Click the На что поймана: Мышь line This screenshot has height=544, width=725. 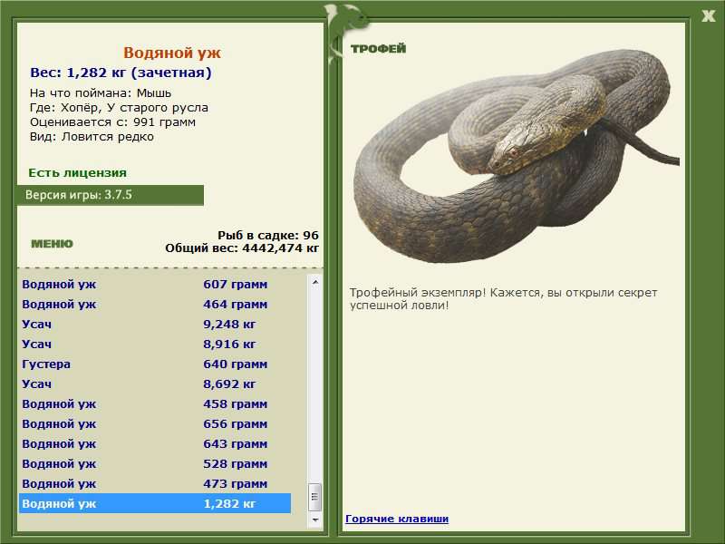(x=101, y=93)
